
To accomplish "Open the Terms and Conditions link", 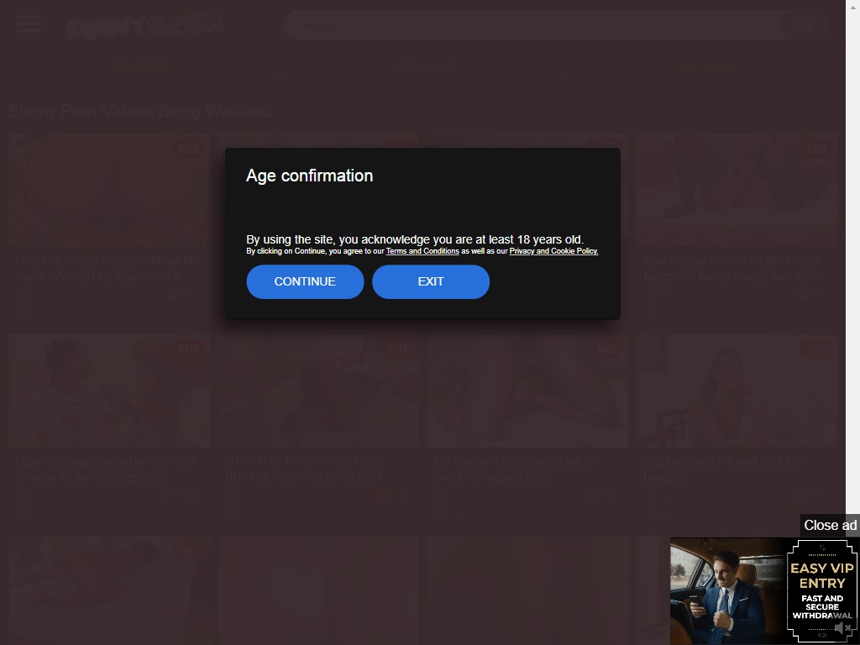I will click(x=422, y=251).
